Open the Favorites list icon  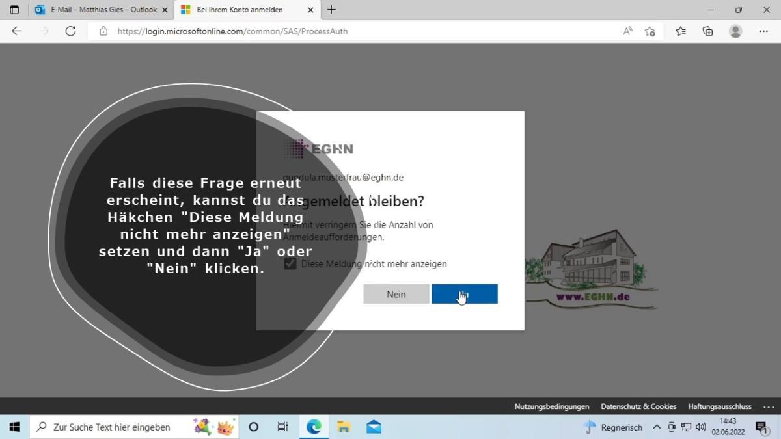[681, 31]
